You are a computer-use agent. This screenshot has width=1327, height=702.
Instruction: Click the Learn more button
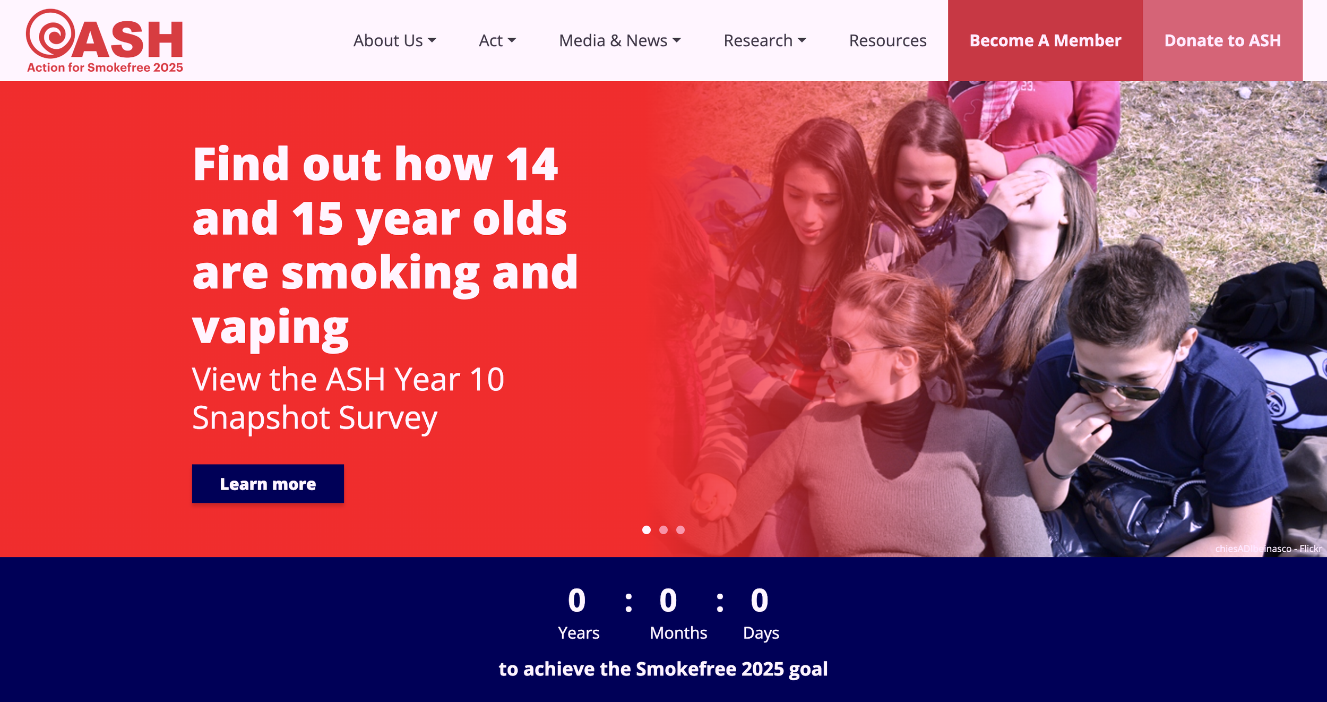pos(268,484)
